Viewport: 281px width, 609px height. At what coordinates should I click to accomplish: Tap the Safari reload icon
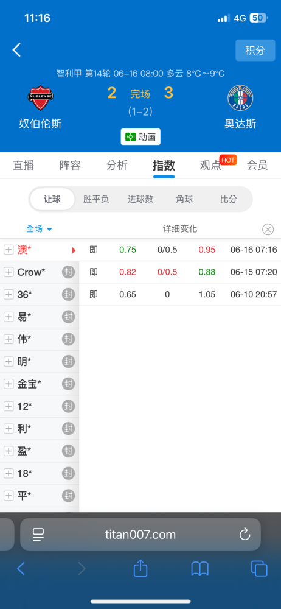245,535
